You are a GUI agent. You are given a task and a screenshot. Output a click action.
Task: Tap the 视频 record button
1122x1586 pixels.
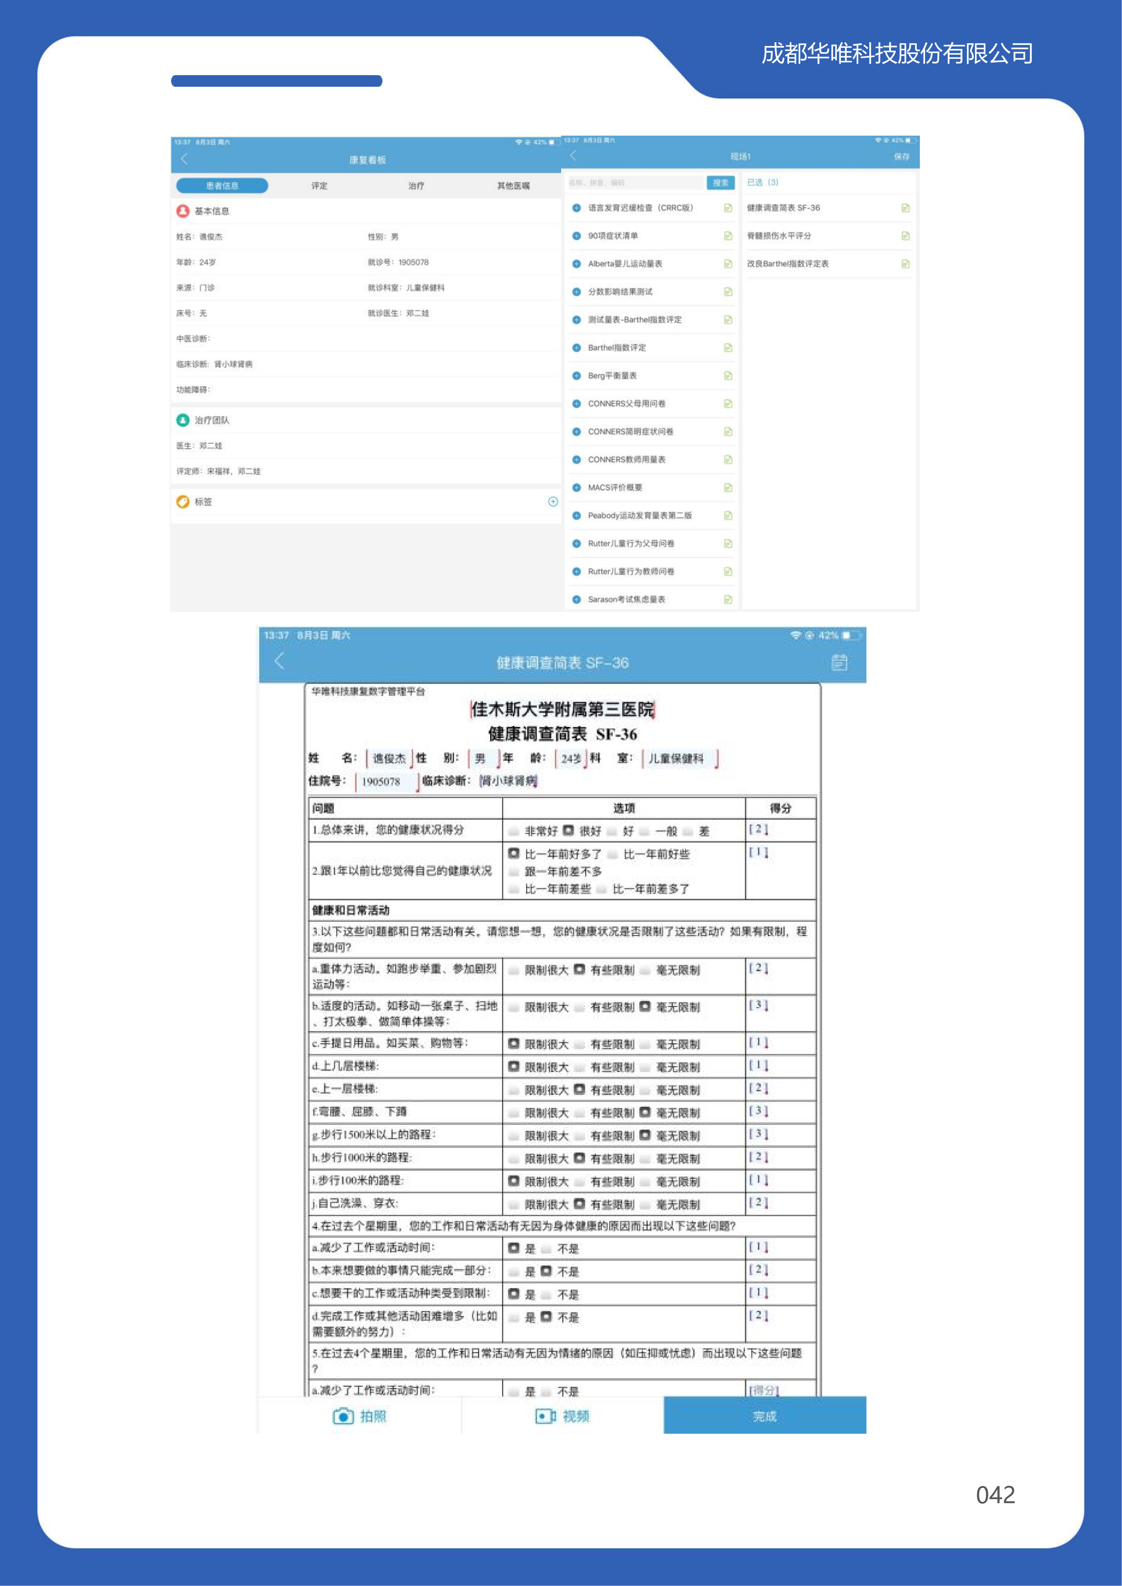click(x=562, y=1416)
